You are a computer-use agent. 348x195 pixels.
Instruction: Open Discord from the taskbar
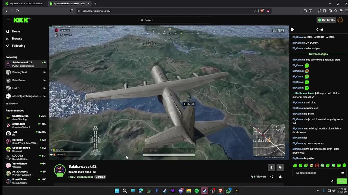click(181, 191)
